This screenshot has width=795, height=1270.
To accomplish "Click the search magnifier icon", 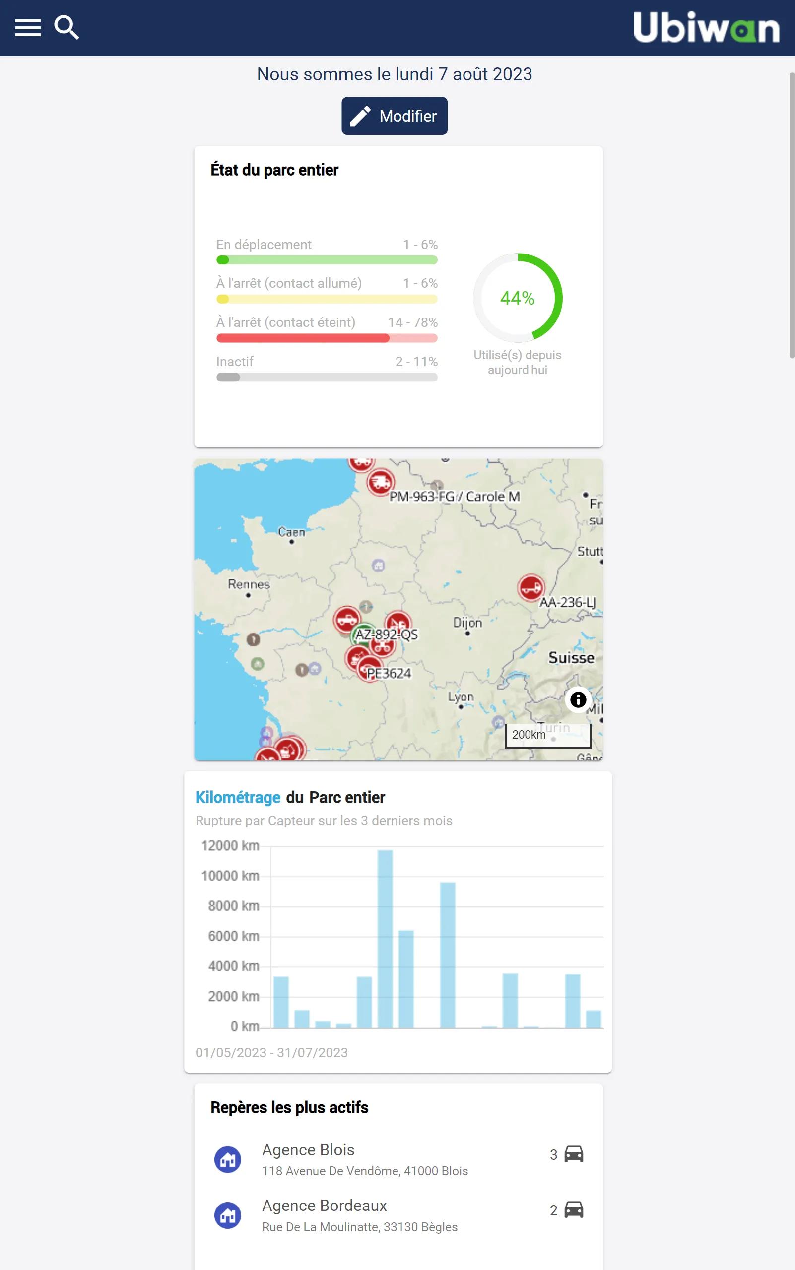I will (67, 28).
